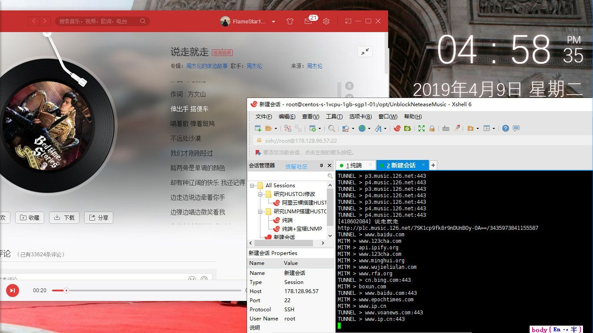Open the 文件(F) menu in Xshell
Image resolution: width=593 pixels, height=333 pixels.
point(264,117)
